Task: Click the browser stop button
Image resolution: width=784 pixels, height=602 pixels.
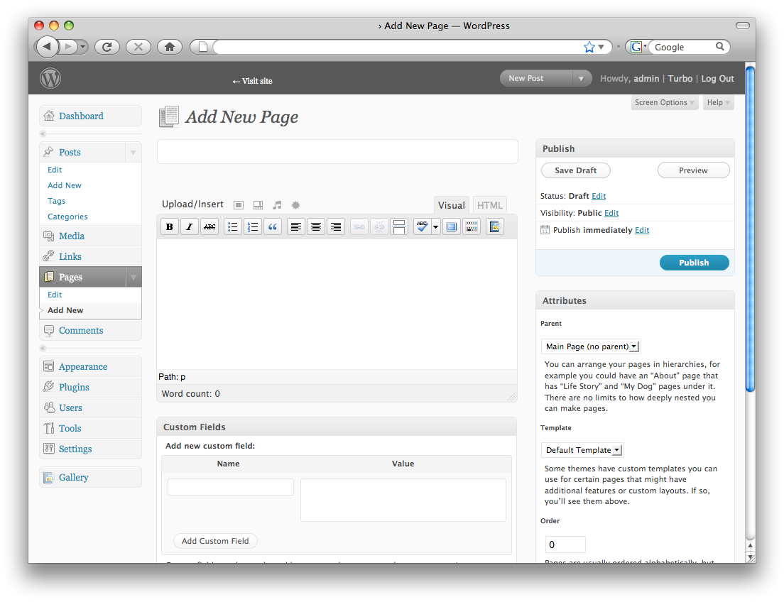Action: pyautogui.click(x=138, y=47)
